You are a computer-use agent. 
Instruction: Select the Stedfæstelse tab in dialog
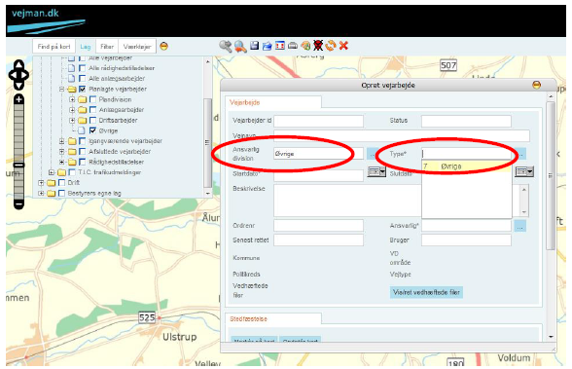coord(273,318)
